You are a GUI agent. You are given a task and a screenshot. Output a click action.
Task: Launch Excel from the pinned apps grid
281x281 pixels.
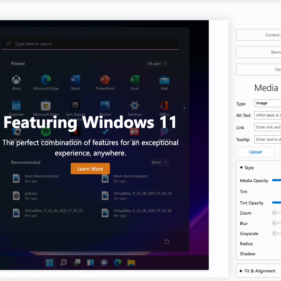[135, 80]
